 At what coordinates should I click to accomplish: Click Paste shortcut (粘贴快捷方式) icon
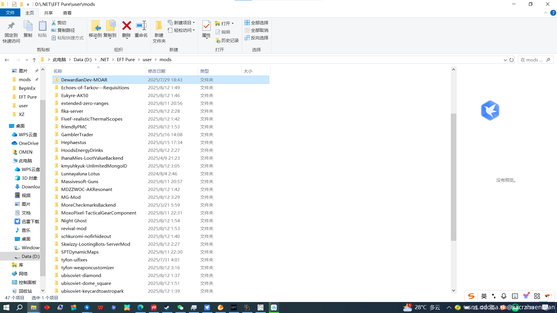click(54, 38)
